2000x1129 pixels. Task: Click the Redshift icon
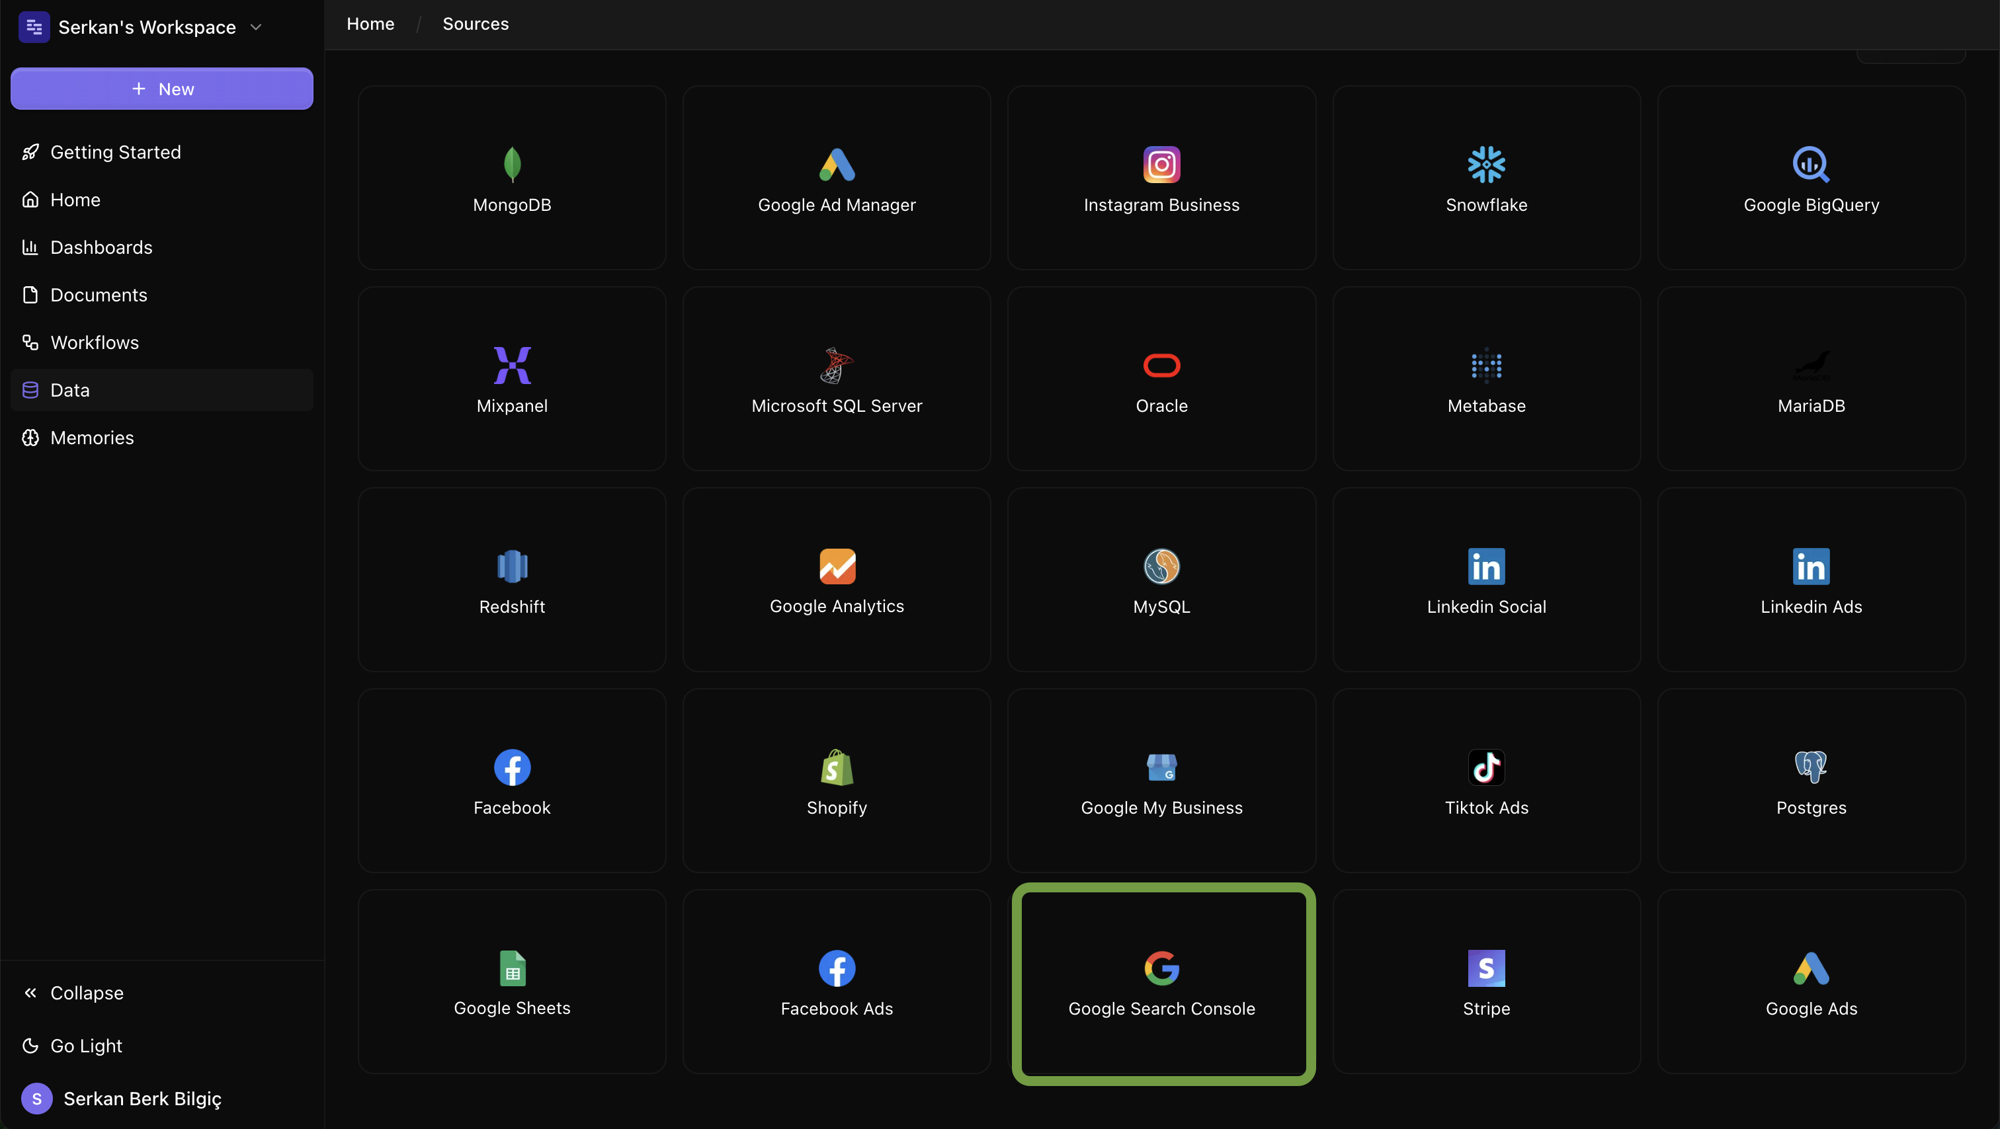click(512, 566)
